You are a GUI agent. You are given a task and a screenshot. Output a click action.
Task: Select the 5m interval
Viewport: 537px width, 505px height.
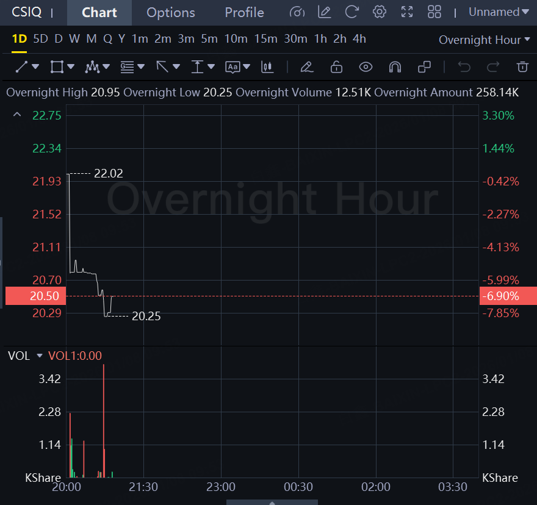[209, 39]
